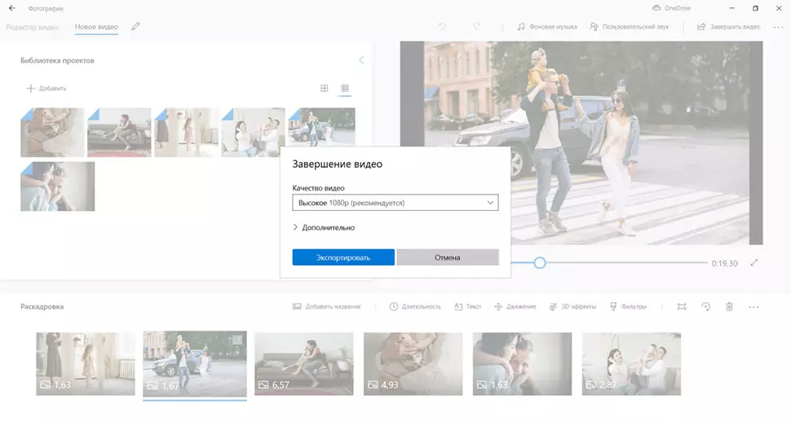791x421 pixels.
Task: Switch library to medium grid view
Action: pos(324,88)
